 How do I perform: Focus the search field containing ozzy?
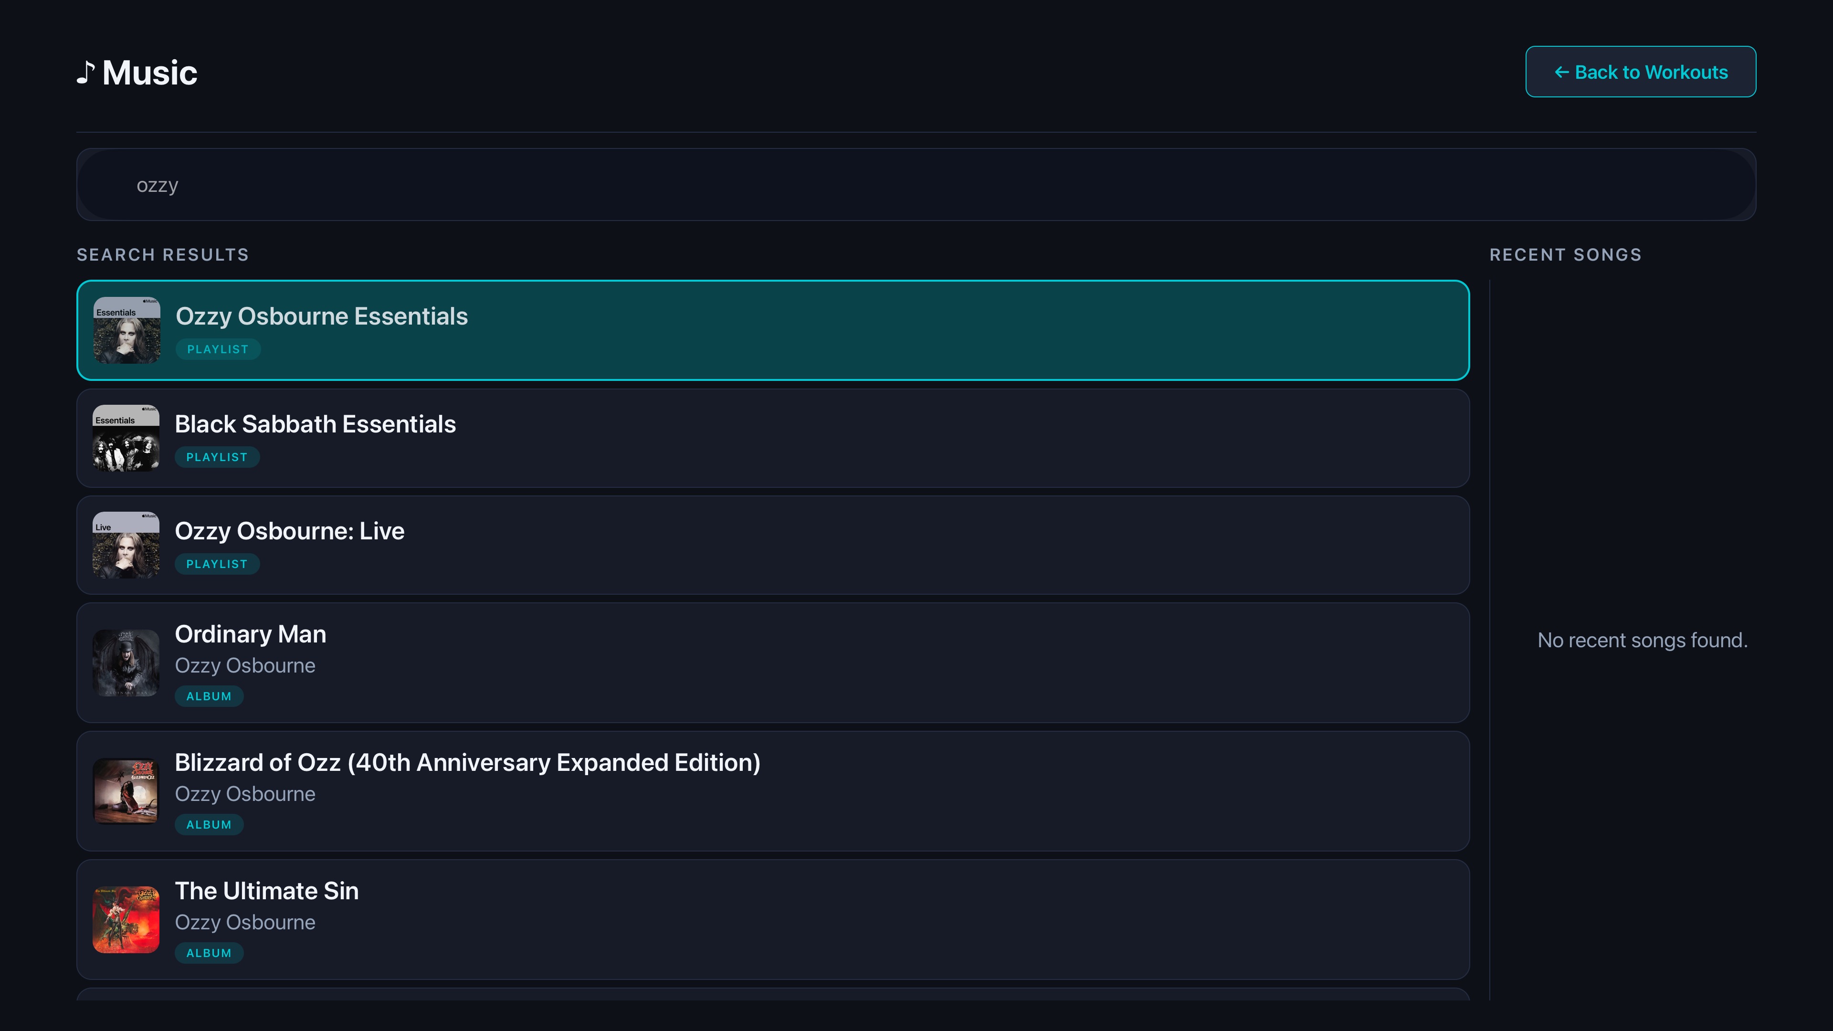pos(916,184)
